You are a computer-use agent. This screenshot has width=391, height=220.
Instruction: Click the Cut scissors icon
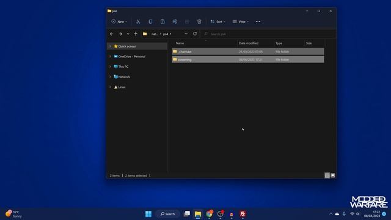click(138, 22)
